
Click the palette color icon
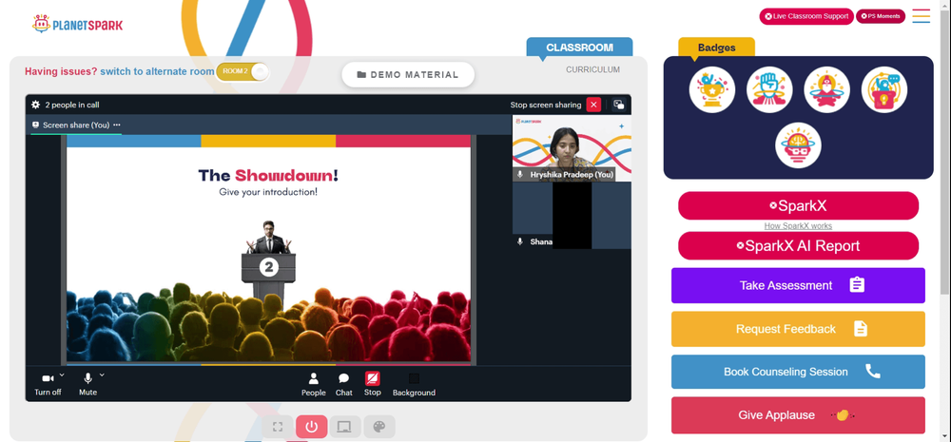(379, 427)
